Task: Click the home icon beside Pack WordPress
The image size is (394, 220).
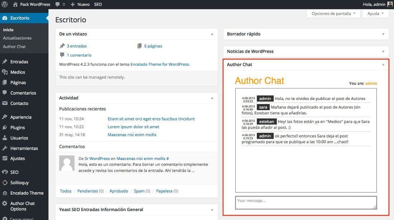Action: [x=15, y=4]
